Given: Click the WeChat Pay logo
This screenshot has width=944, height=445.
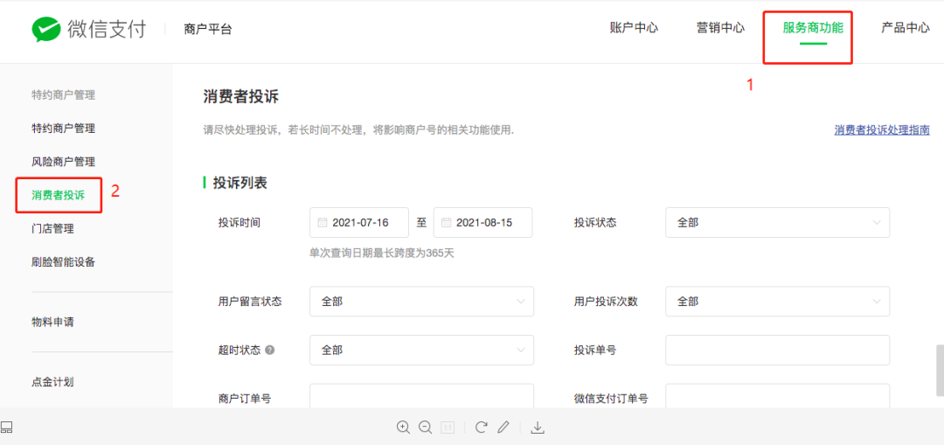Looking at the screenshot, I should (88, 28).
